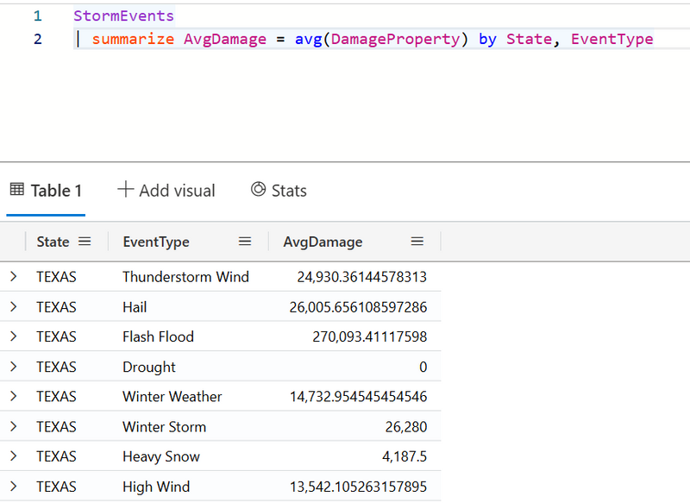690x503 pixels.
Task: Select the Flash Flood cell
Action: (x=158, y=336)
